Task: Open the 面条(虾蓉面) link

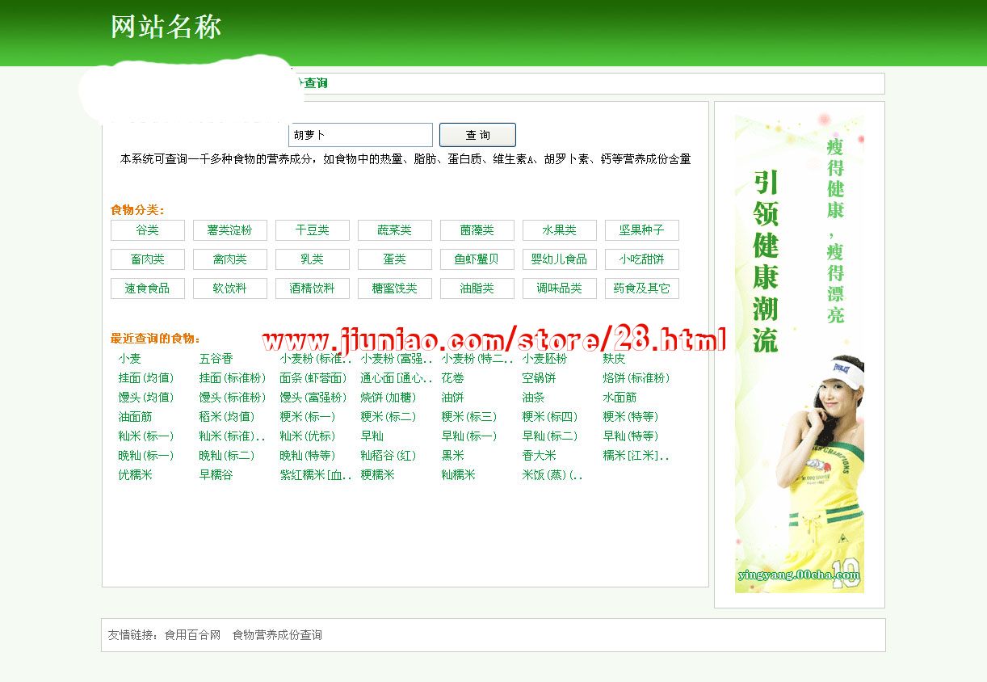Action: click(x=313, y=378)
